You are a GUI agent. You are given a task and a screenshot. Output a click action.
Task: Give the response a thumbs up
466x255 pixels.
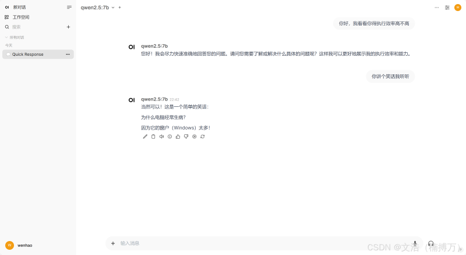(x=178, y=137)
